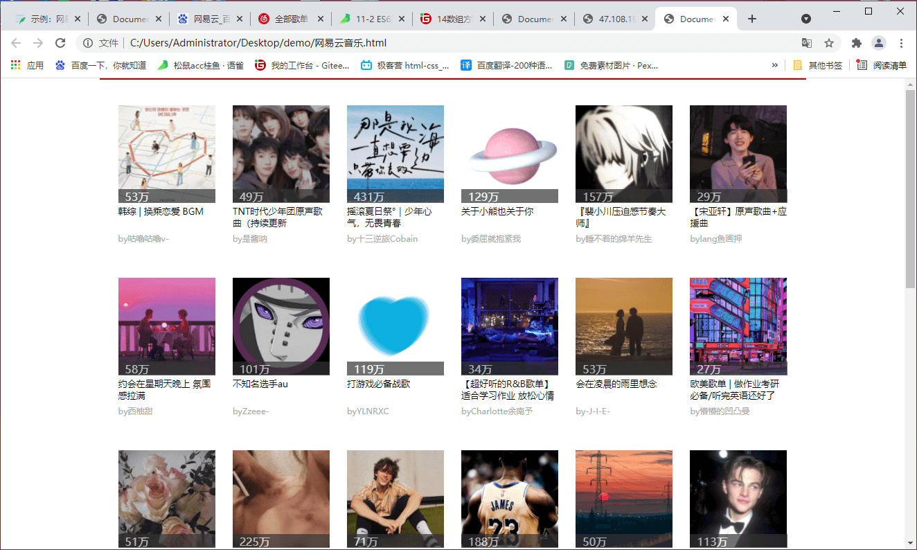View site info icon in address bar

point(88,43)
